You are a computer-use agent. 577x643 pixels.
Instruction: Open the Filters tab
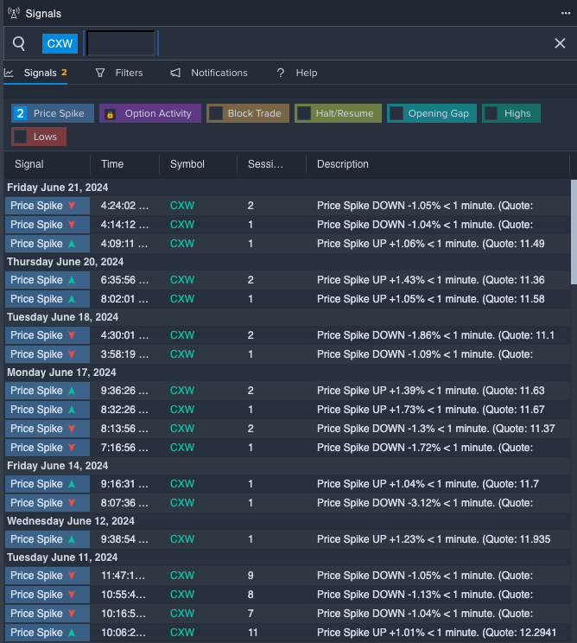[x=119, y=73]
